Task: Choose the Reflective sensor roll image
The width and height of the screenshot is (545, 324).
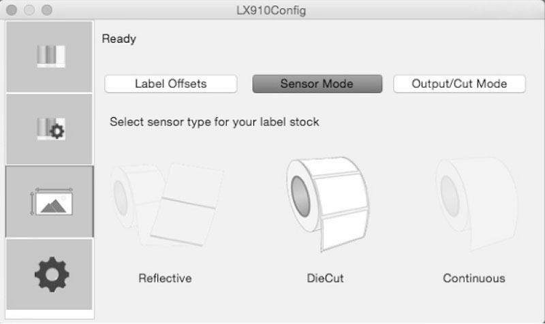Action: coord(167,205)
